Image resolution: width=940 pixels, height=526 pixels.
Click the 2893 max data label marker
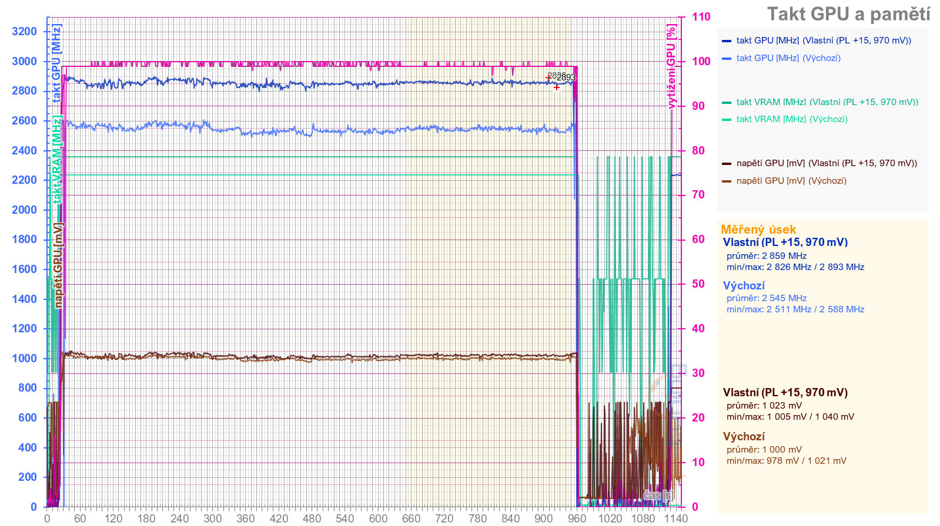tap(566, 77)
